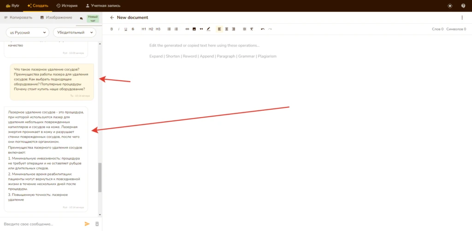
Task: Open the История tab
Action: click(67, 6)
